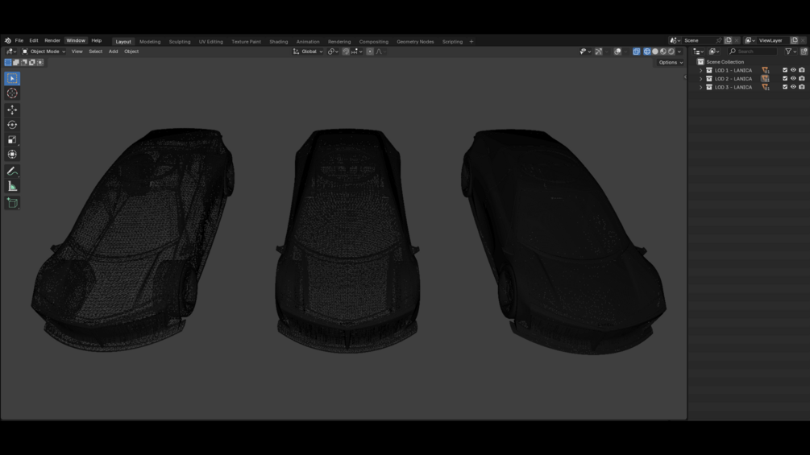The width and height of the screenshot is (810, 455).
Task: Hide LOD 3 - LANICA in viewport
Action: pyautogui.click(x=793, y=87)
